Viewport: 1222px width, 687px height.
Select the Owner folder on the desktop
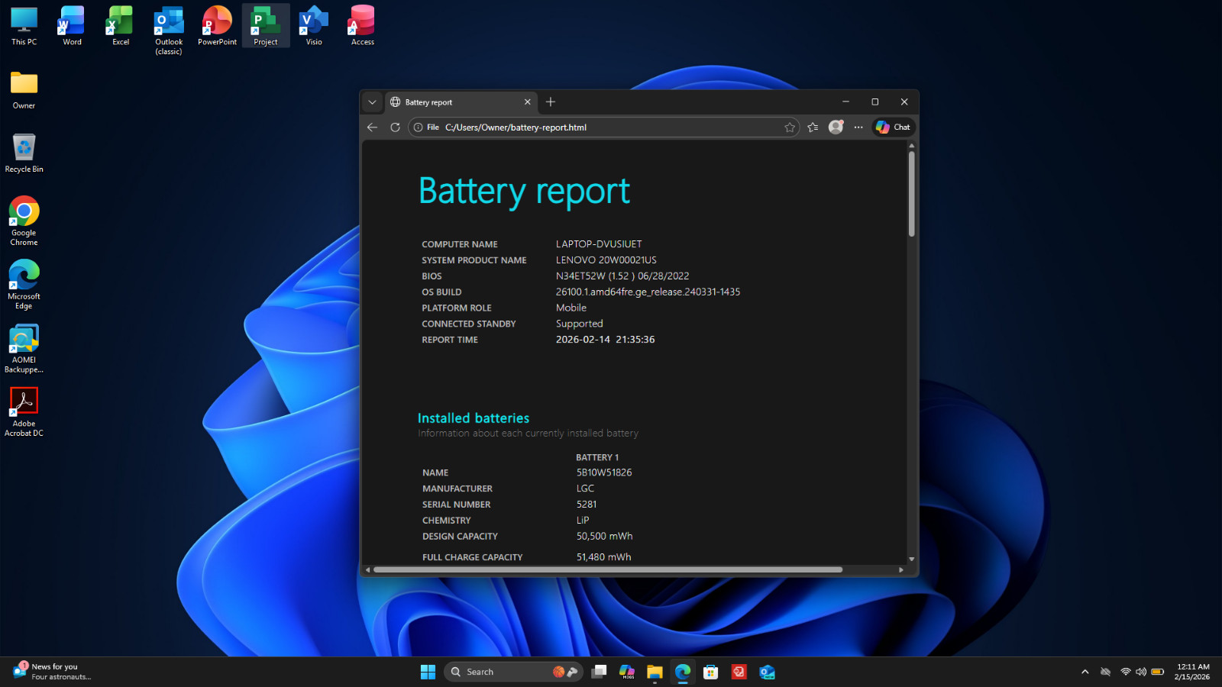[24, 89]
